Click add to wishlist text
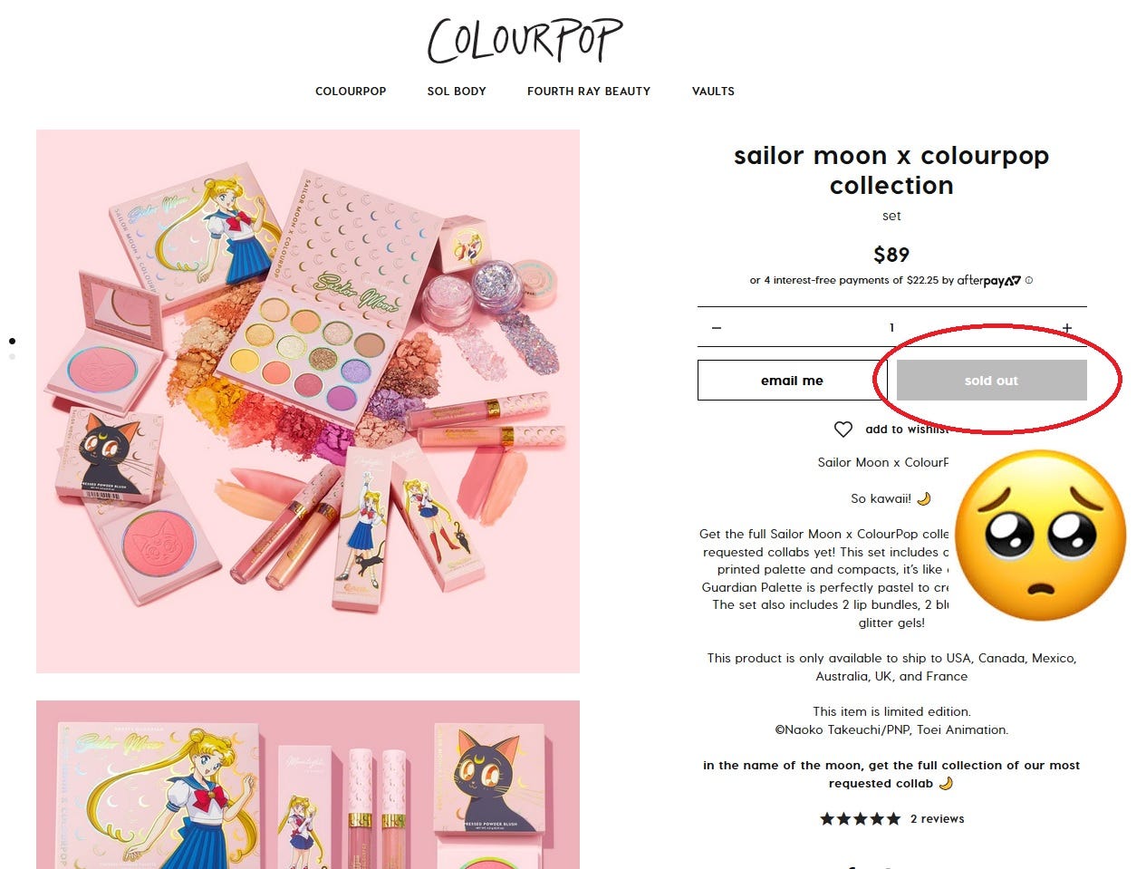The width and height of the screenshot is (1146, 869). [x=907, y=430]
